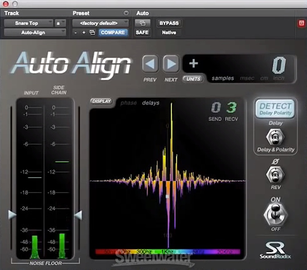The height and width of the screenshot is (270, 307).
Task: Switch display to phase view
Action: (x=129, y=103)
